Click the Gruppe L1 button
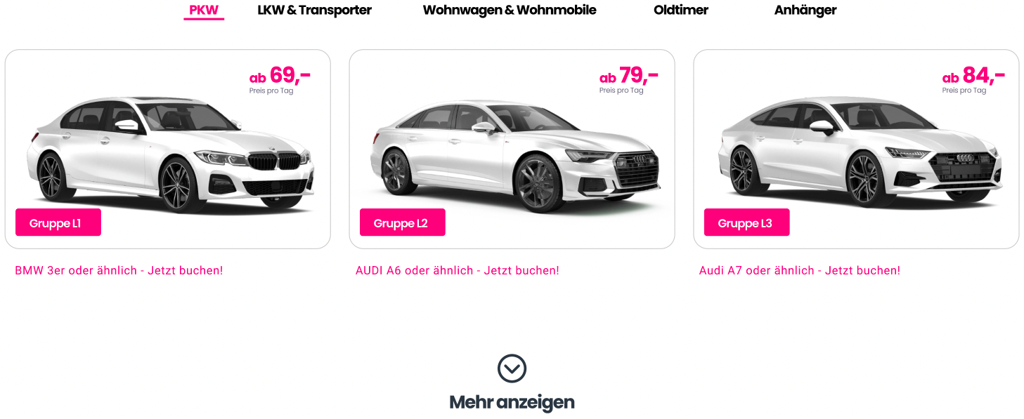1024x419 pixels. click(58, 222)
